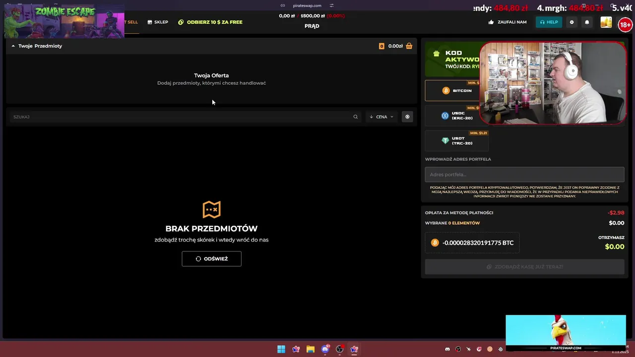Viewport: 635px width, 357px height.
Task: Click the ODŚWIEŻ refresh button
Action: pyautogui.click(x=211, y=258)
